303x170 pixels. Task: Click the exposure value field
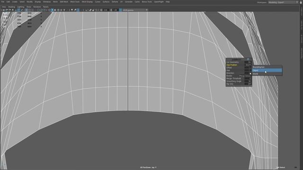coord(106,10)
